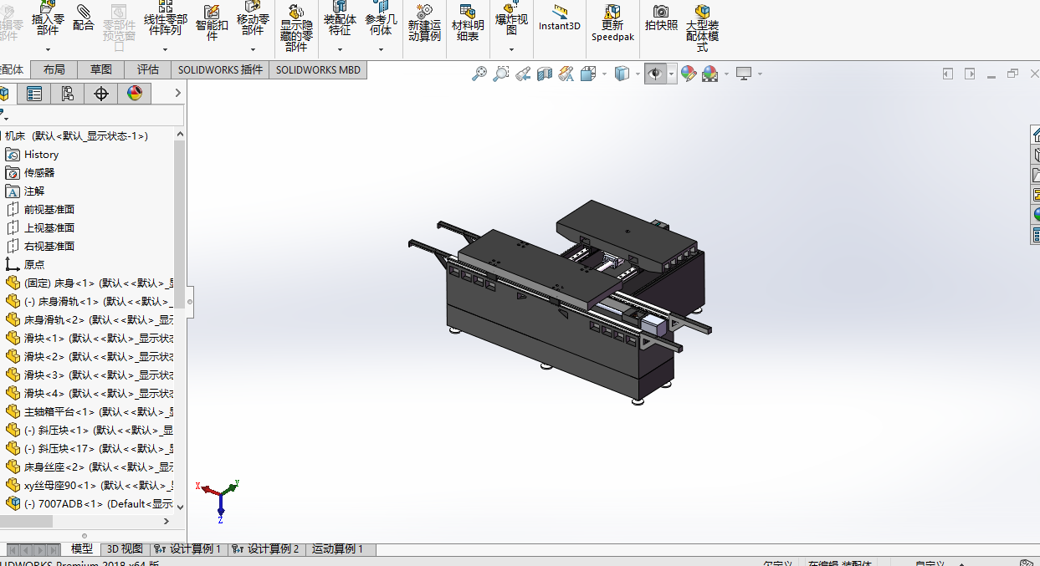Viewport: 1040px width, 566px height.
Task: Click the 智能扣件 (Smart Fasteners) tool
Action: (x=212, y=21)
